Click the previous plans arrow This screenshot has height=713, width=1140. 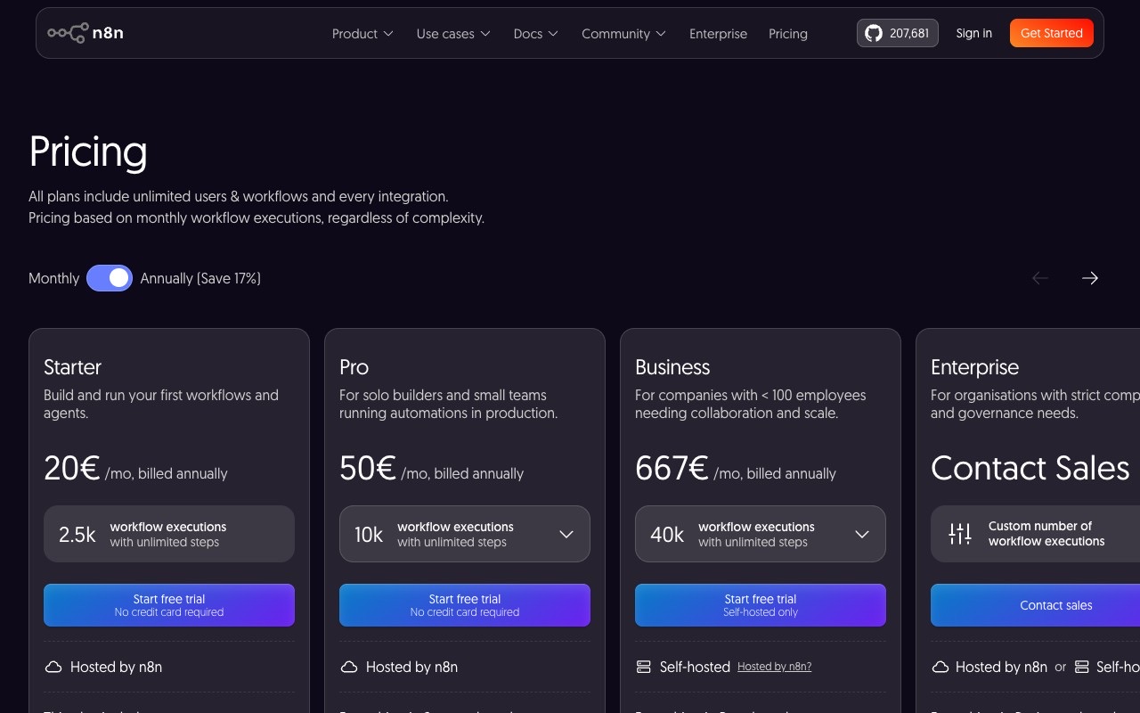(x=1040, y=278)
